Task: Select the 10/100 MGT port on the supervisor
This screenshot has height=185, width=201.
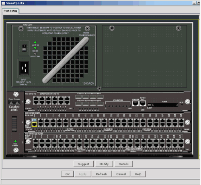Action: [x=143, y=103]
